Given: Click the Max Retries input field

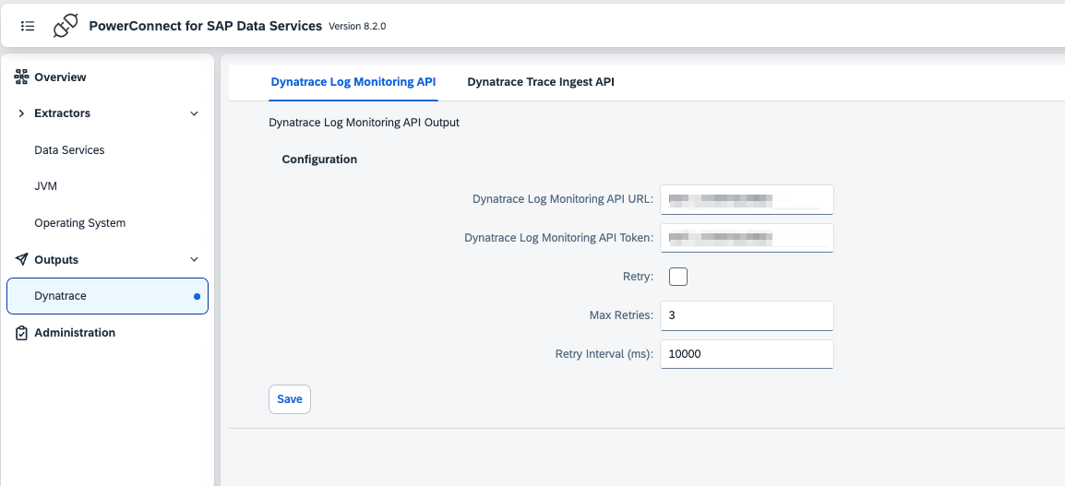Looking at the screenshot, I should (747, 315).
